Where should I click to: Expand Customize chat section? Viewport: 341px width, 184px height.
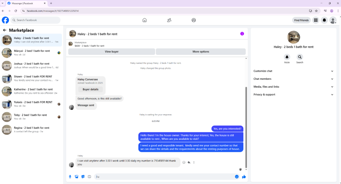click(293, 71)
